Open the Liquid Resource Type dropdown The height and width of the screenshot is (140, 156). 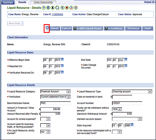pos(150,91)
